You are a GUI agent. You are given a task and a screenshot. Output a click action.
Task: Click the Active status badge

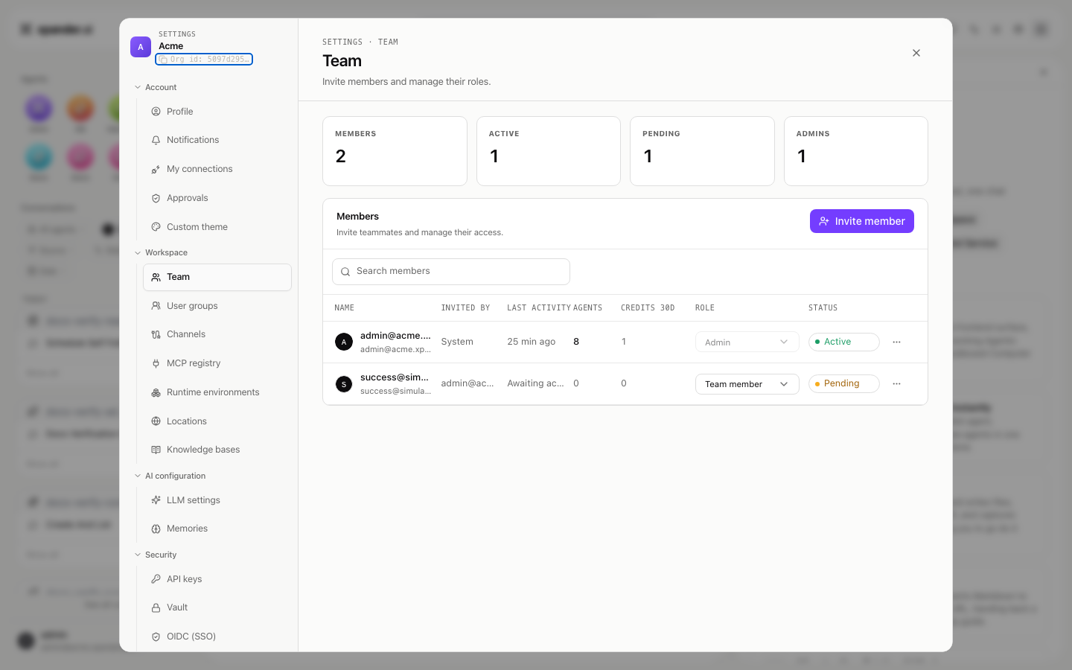click(x=843, y=342)
